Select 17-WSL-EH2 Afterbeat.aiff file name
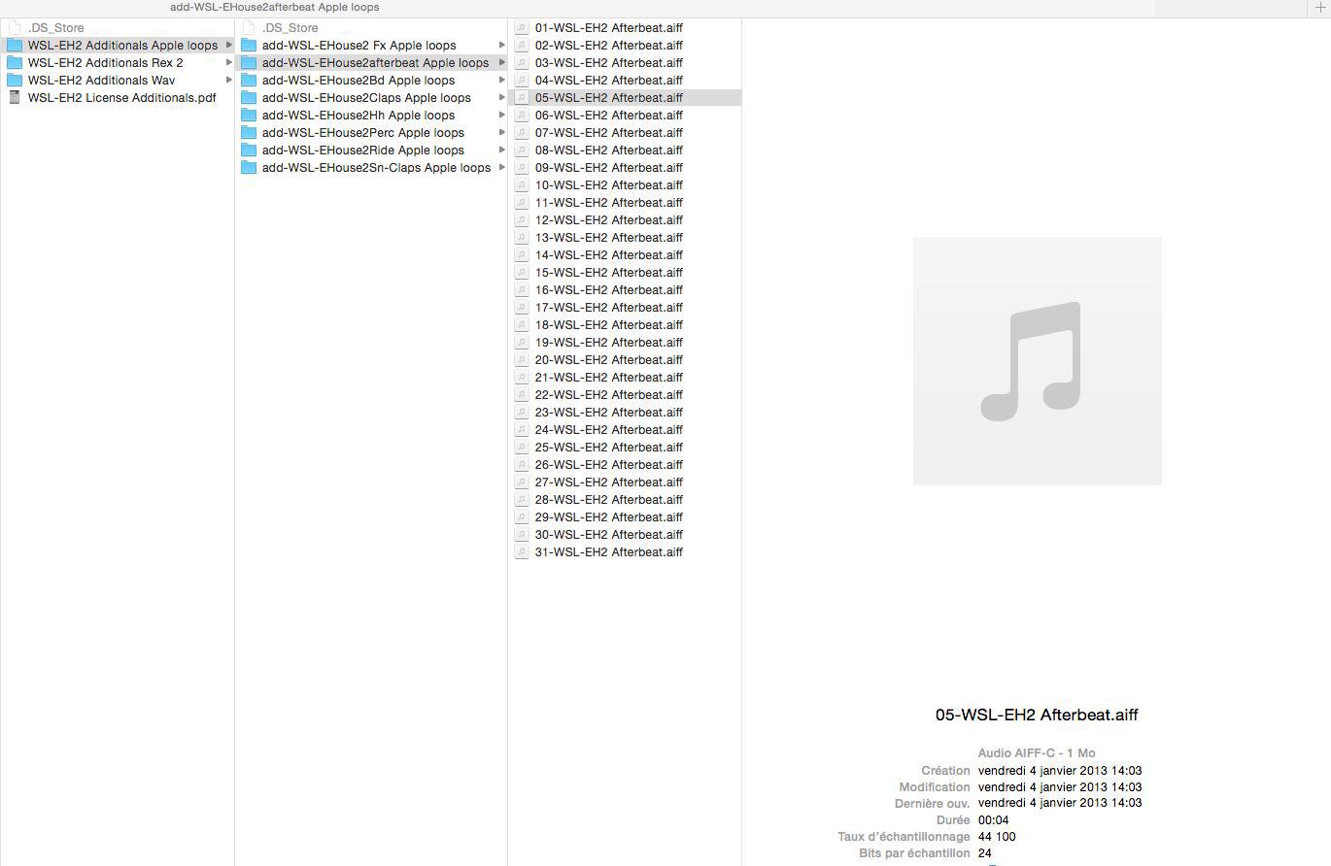Screen dimensions: 1331x866 coord(609,308)
